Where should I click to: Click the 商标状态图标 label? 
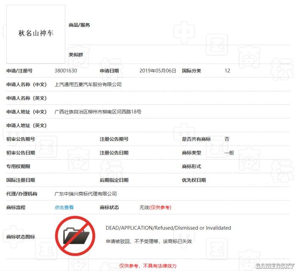tap(21, 237)
